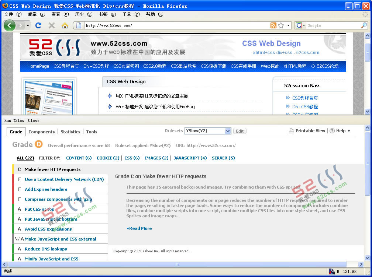Click the 52css logo in the site header

coord(54,48)
